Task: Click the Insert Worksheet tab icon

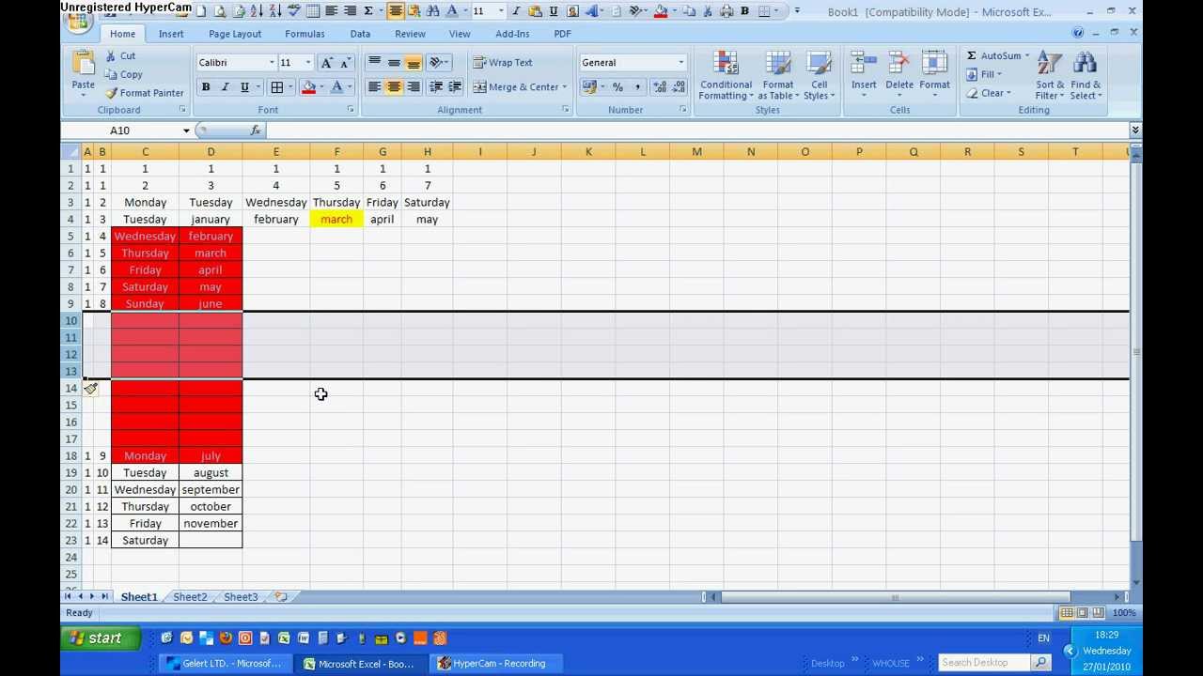Action: pos(281,597)
